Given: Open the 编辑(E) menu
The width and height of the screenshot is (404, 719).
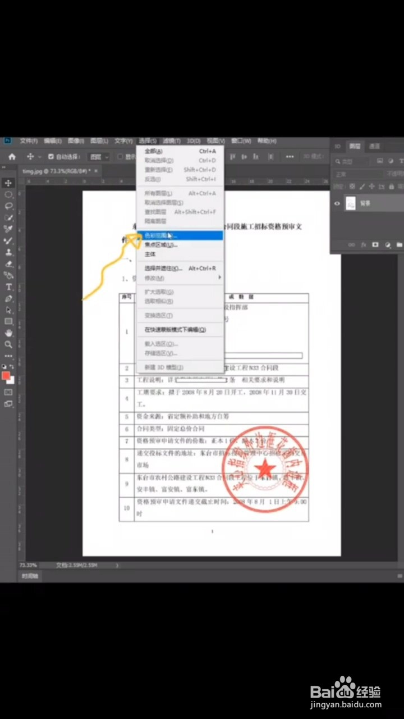Looking at the screenshot, I should tap(53, 141).
